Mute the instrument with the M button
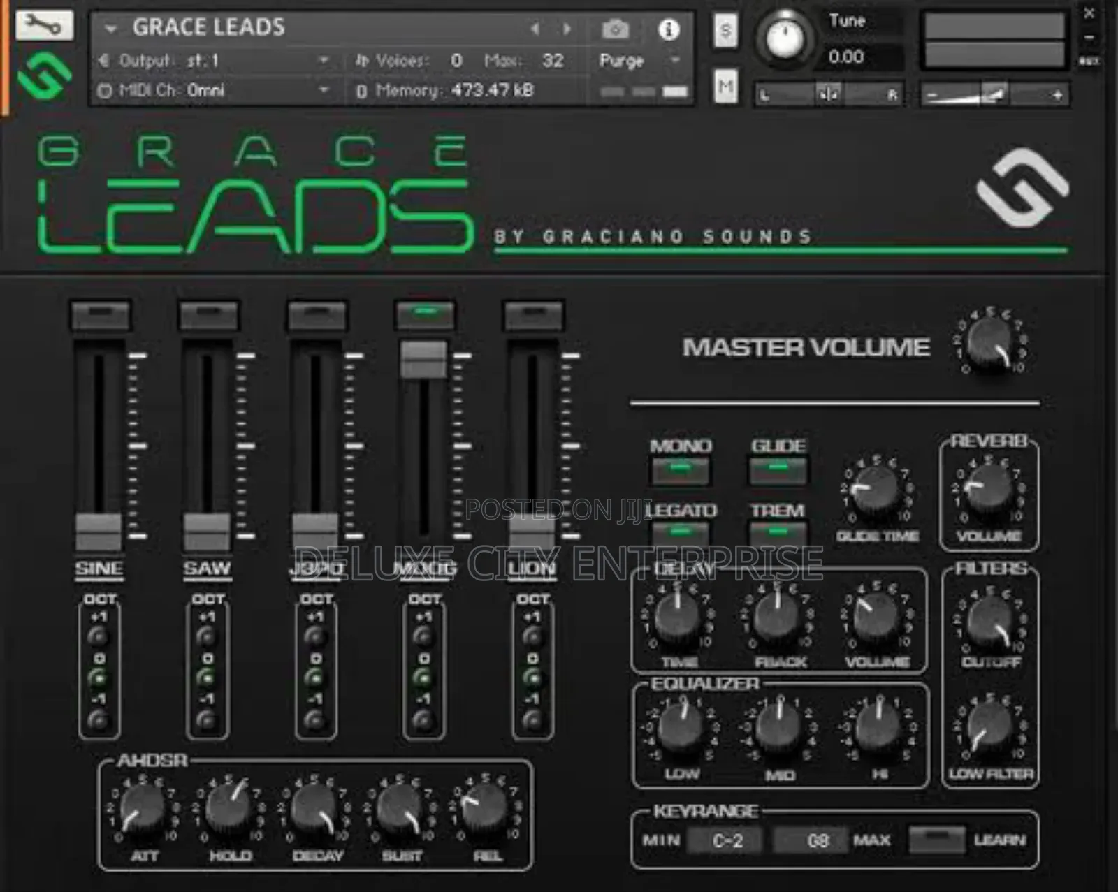This screenshot has width=1118, height=892. 726,87
